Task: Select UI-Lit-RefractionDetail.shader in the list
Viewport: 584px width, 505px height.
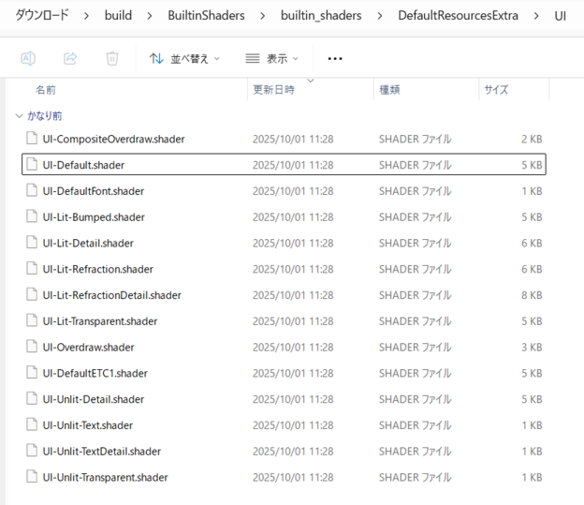Action: (x=111, y=295)
